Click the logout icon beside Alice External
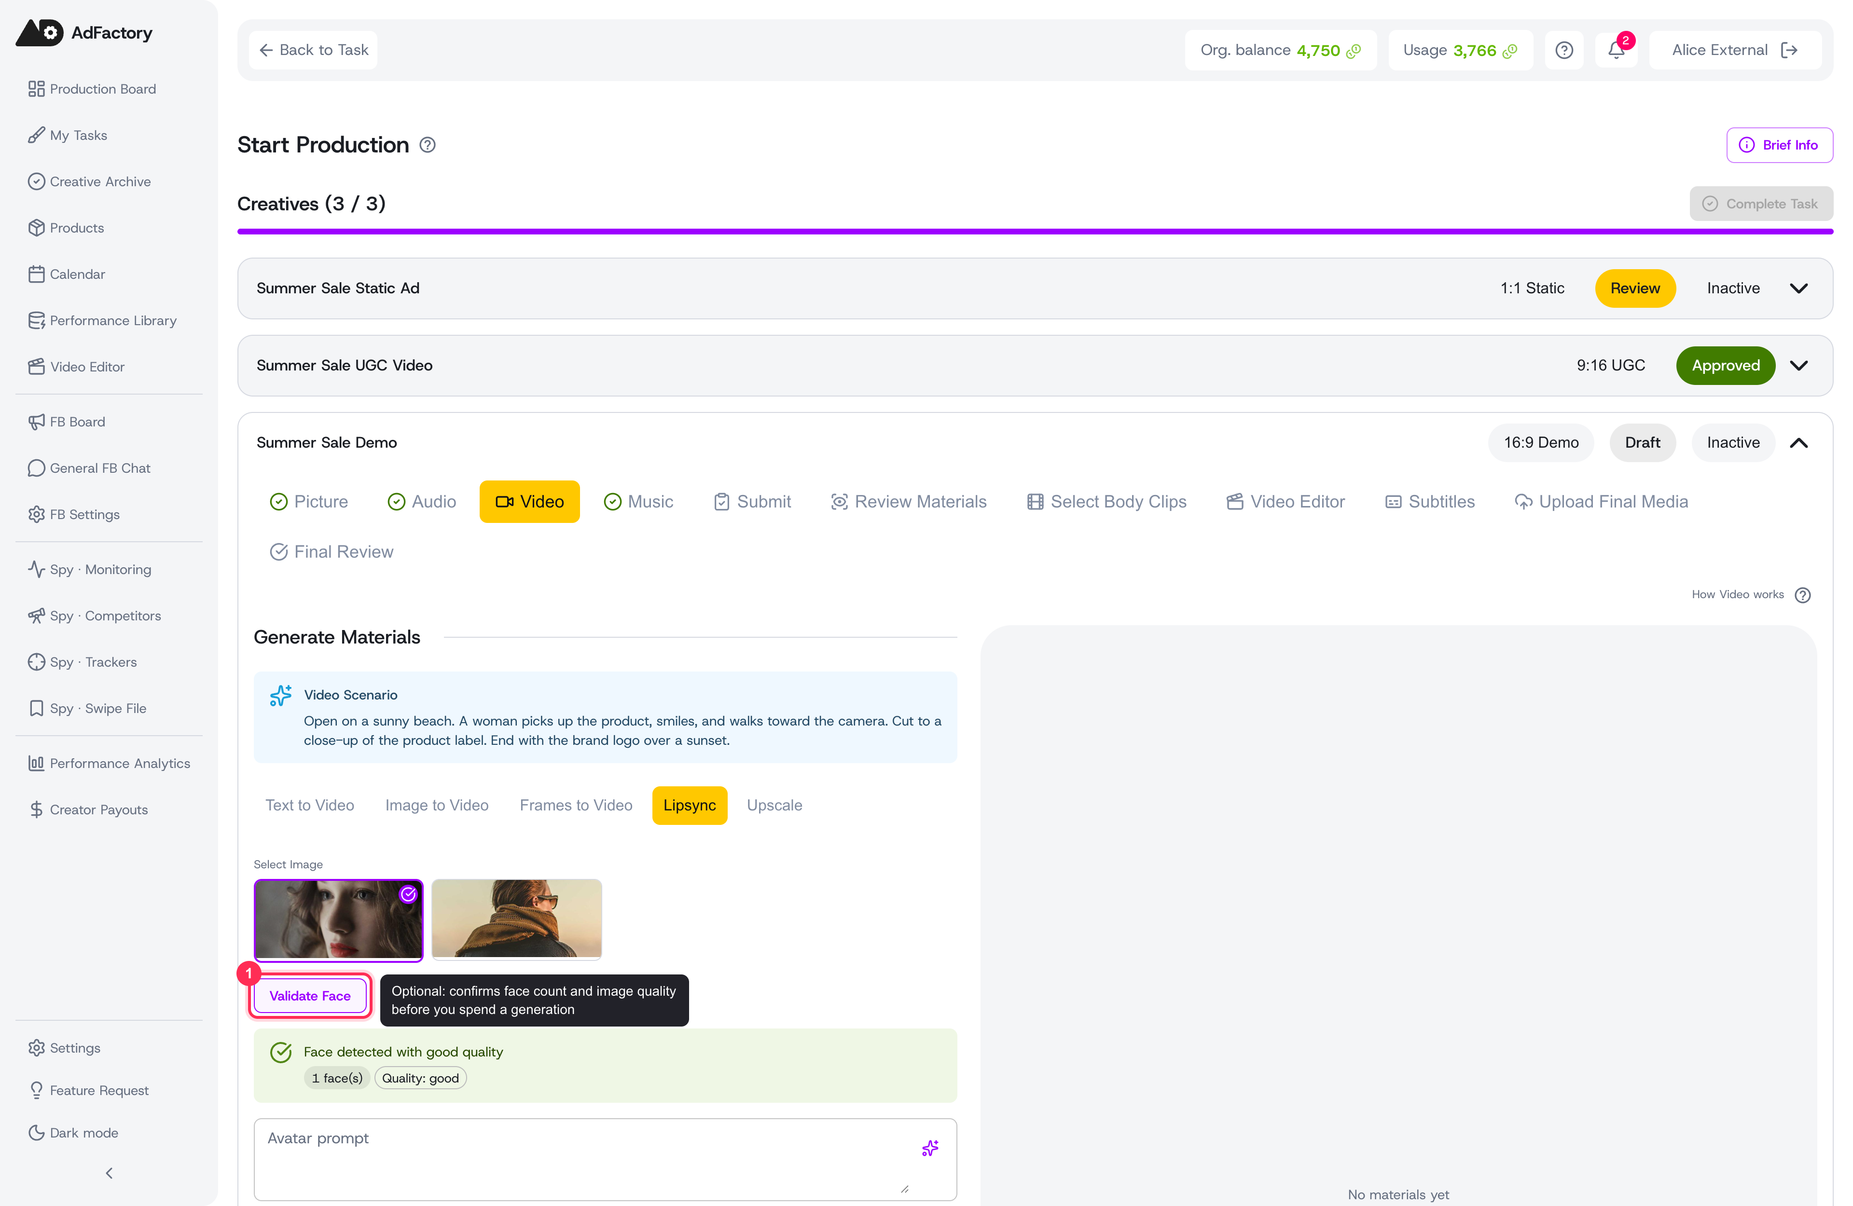The image size is (1853, 1206). click(x=1789, y=50)
